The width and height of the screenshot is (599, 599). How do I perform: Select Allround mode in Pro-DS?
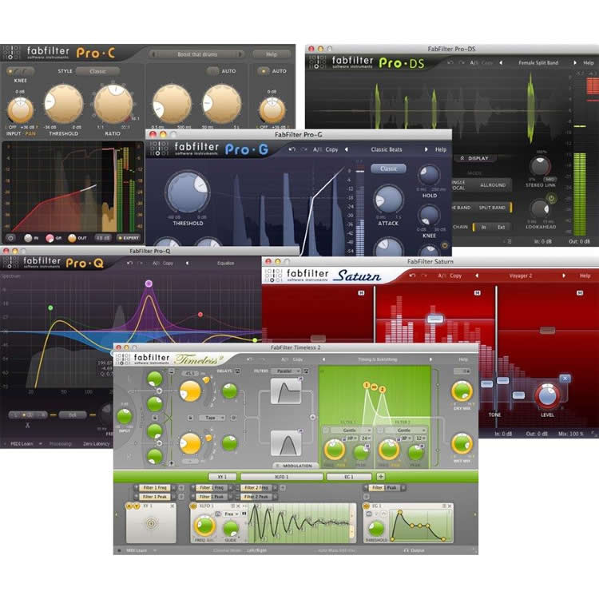pyautogui.click(x=493, y=185)
